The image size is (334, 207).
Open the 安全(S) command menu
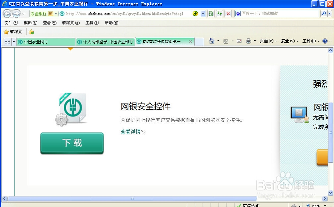(x=290, y=41)
